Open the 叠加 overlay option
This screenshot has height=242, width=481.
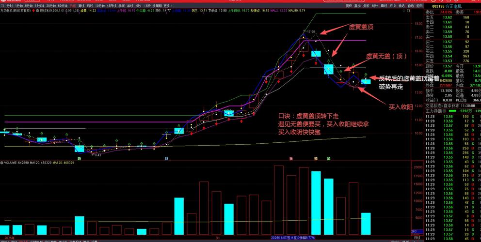357,5
